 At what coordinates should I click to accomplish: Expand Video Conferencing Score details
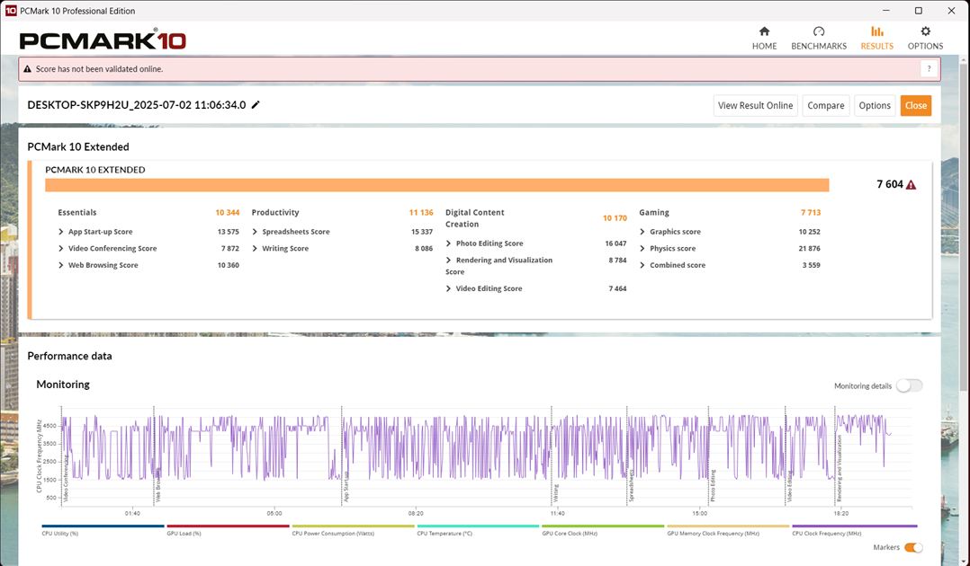60,248
